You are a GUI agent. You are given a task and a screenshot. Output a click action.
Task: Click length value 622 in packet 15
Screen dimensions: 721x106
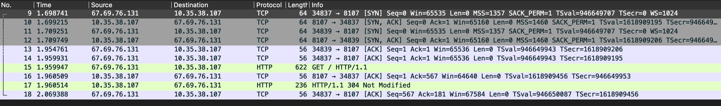[x=301, y=67]
